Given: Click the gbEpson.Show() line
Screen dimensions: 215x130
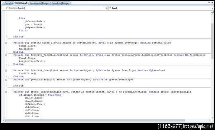Looking at the screenshot, I should point(35,104).
